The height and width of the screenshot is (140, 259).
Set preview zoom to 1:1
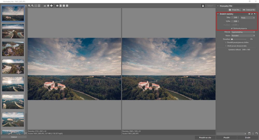point(36,6)
